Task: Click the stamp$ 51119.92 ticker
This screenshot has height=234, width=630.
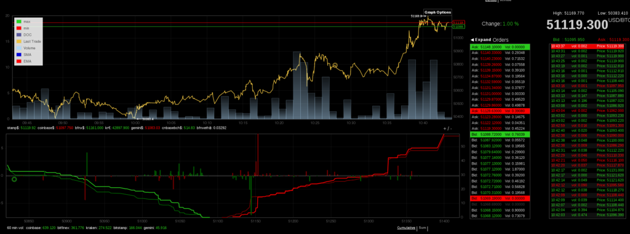Action: pos(22,128)
